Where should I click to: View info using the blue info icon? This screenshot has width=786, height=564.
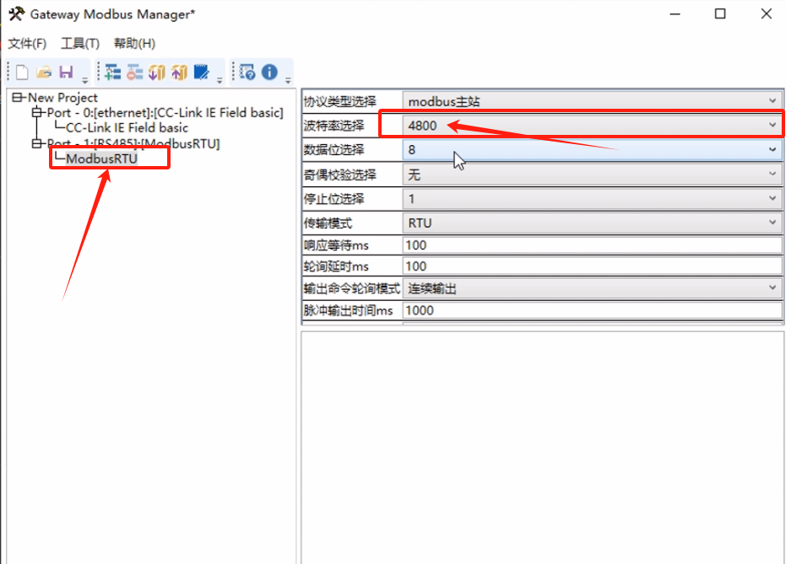click(269, 72)
